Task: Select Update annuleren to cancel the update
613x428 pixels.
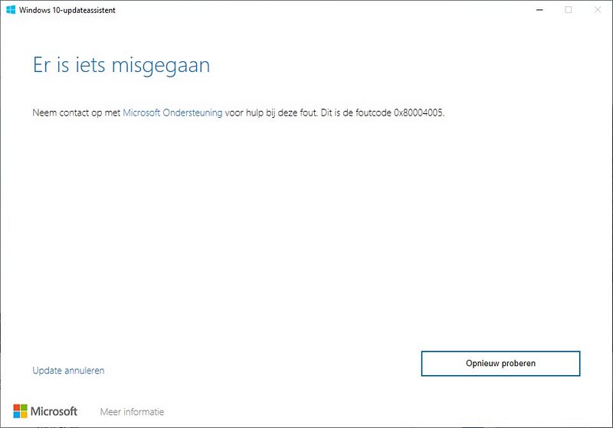Action: (x=68, y=371)
